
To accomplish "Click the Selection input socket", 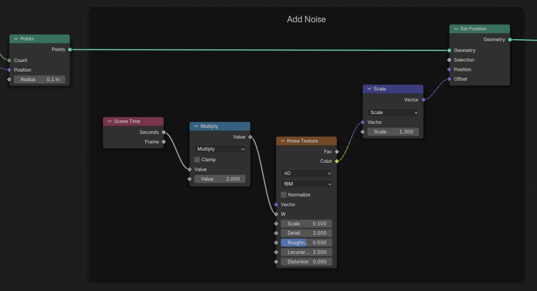I will pos(449,60).
